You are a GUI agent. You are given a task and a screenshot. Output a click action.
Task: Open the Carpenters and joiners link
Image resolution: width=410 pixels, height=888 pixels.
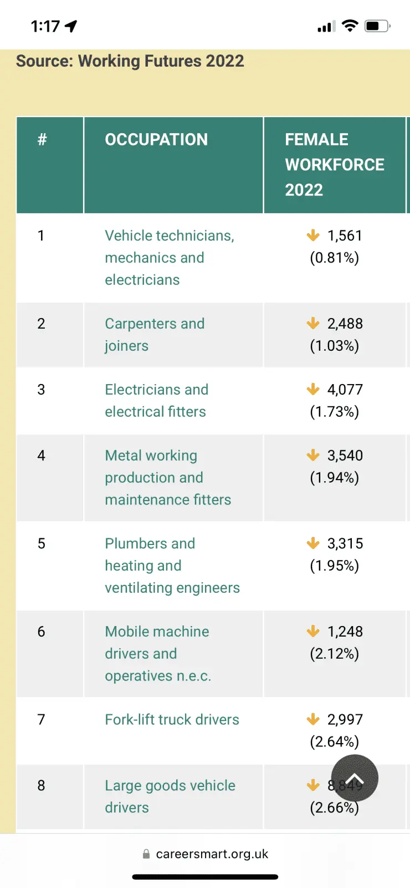(x=155, y=335)
